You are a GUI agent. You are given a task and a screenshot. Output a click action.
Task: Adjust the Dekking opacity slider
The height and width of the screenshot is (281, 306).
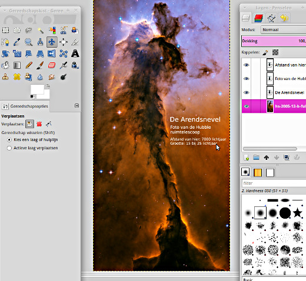274,41
